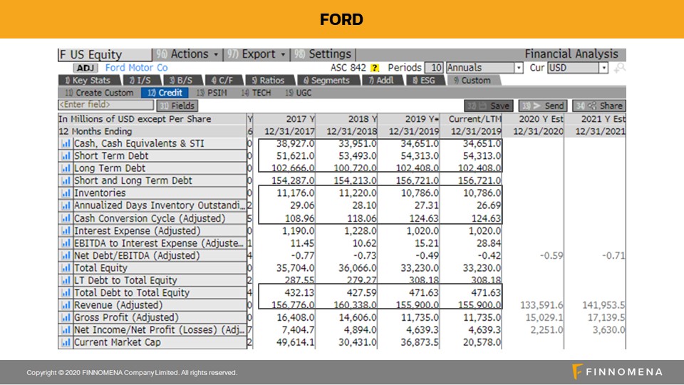Click chart icon next to Long Term Debt
Screen dimensions: 684x385
66,168
